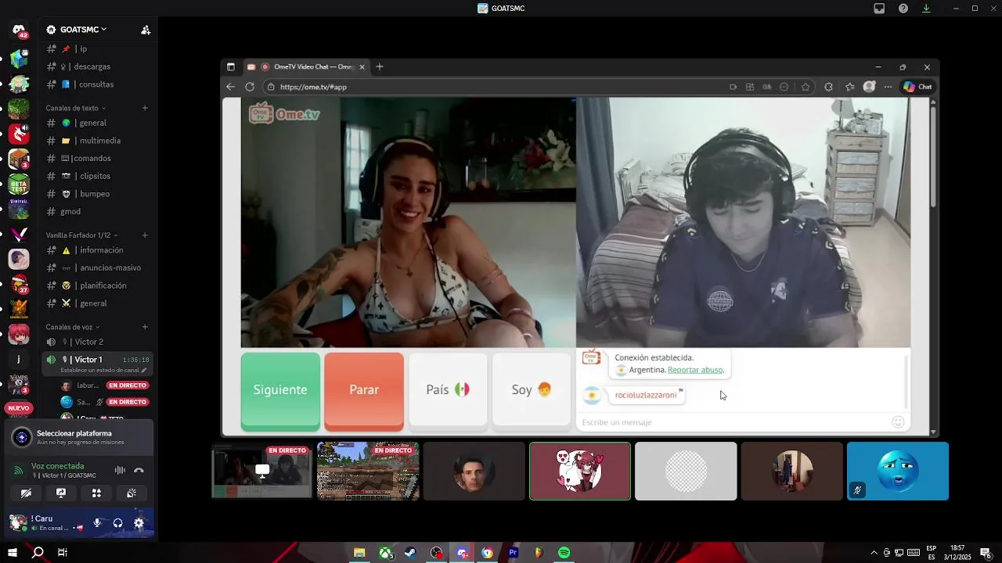Collapse the Canales de voz category

[71, 327]
